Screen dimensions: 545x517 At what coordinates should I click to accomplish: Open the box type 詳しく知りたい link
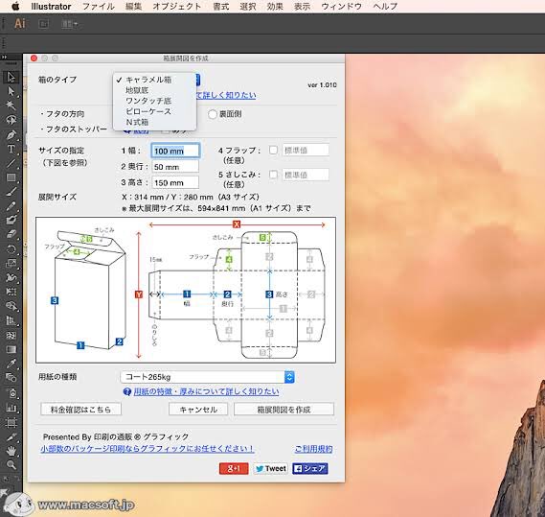226,95
